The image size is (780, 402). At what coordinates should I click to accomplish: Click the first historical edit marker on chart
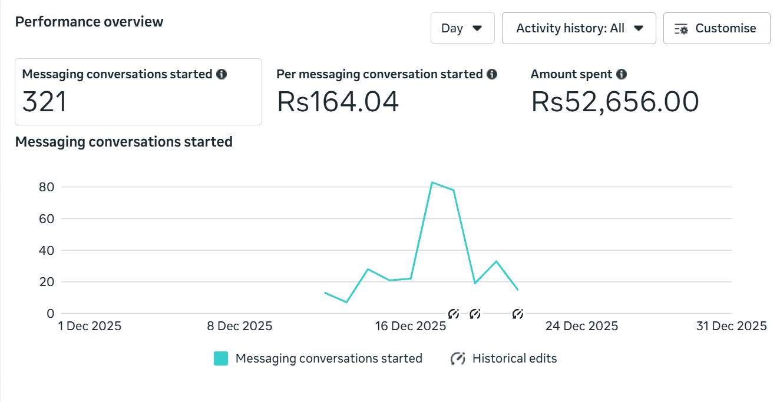pos(453,314)
